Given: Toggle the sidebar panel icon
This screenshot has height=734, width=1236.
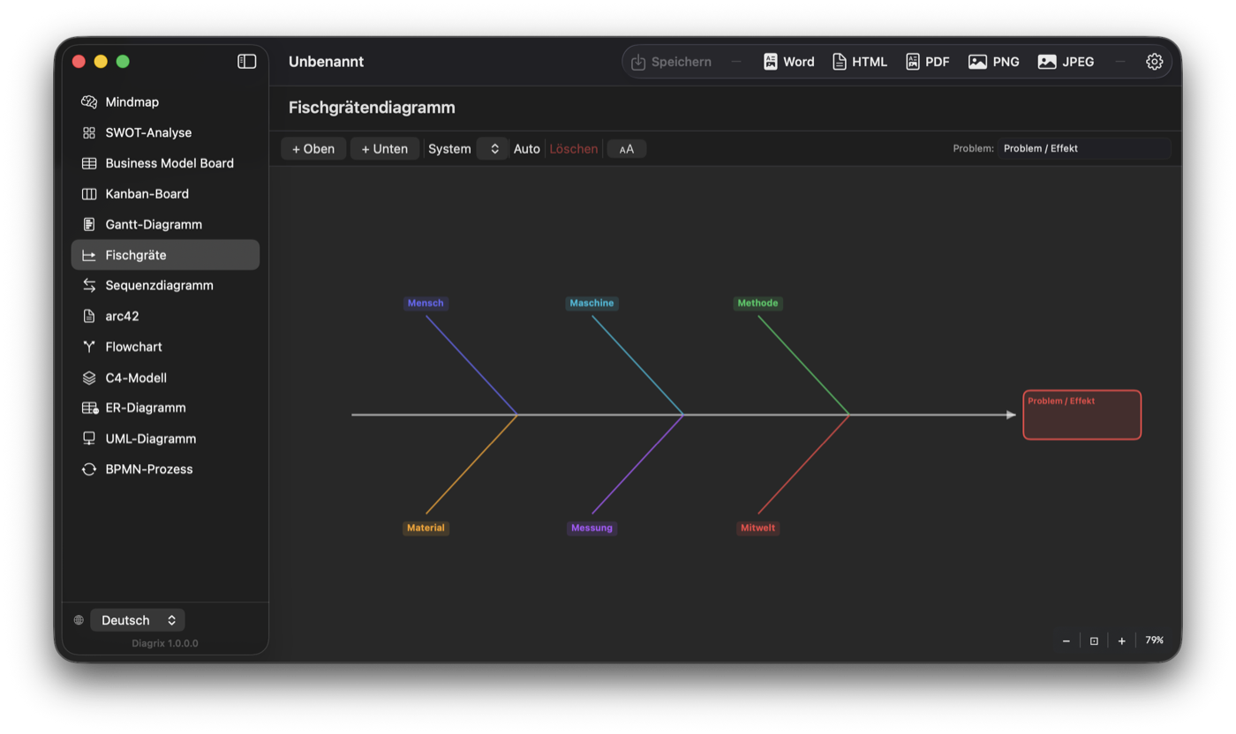Looking at the screenshot, I should coord(247,61).
